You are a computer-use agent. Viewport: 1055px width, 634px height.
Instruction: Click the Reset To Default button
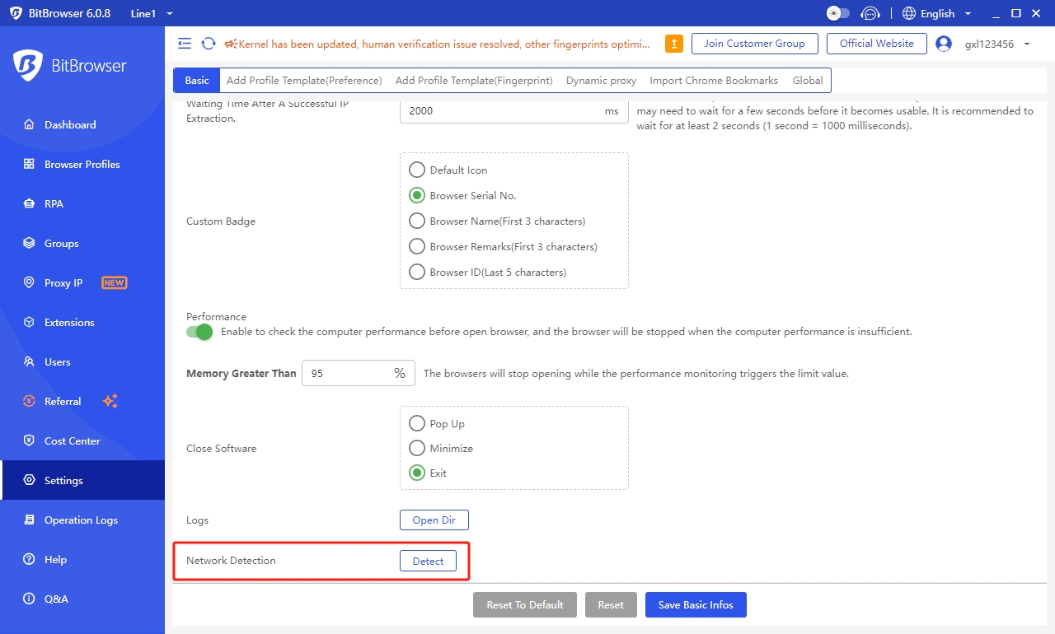pos(525,604)
